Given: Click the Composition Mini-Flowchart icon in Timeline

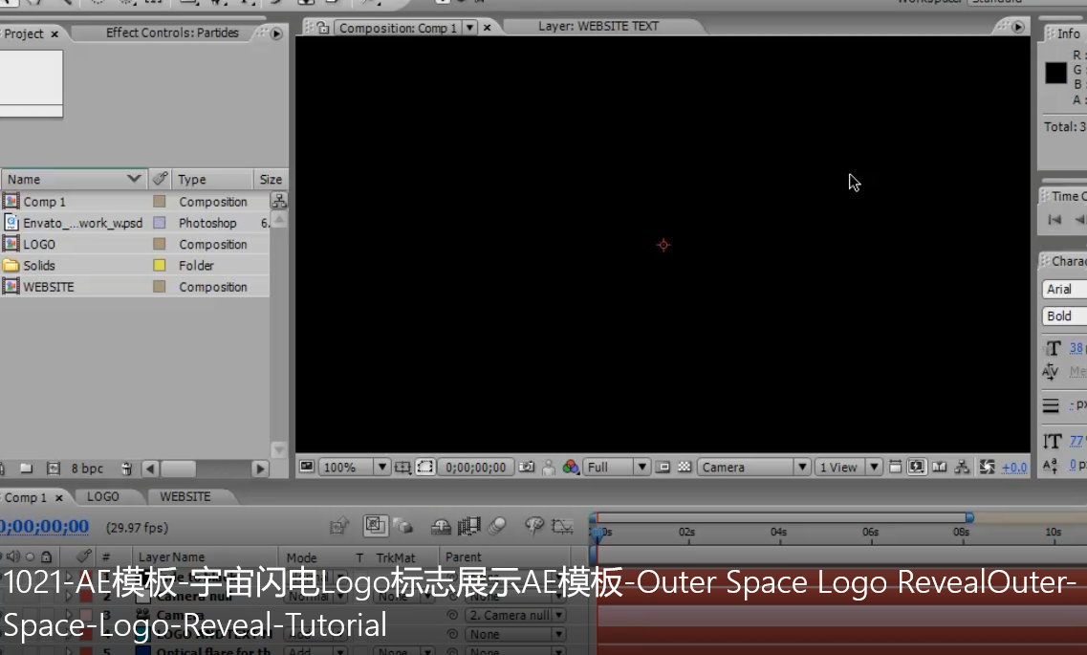Looking at the screenshot, I should [x=339, y=527].
